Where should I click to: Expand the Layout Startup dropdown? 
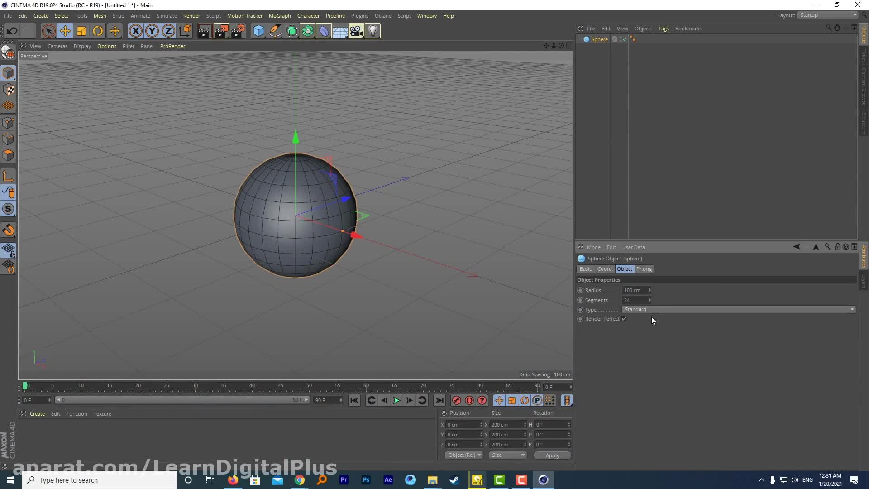(x=828, y=15)
